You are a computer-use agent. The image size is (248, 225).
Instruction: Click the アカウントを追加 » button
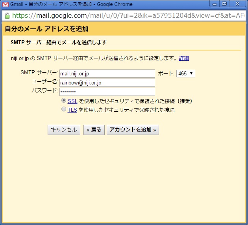[133, 130]
